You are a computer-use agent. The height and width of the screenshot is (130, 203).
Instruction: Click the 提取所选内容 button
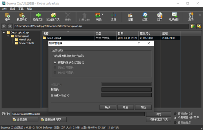pyautogui.click(x=53, y=120)
